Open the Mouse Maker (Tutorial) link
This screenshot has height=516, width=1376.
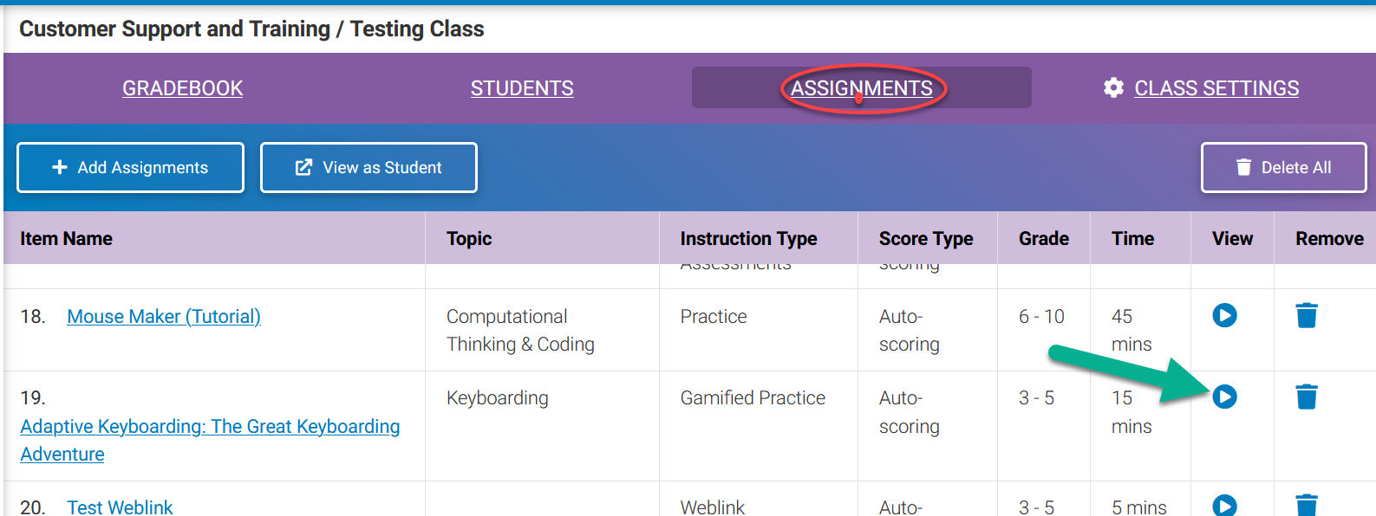point(163,316)
